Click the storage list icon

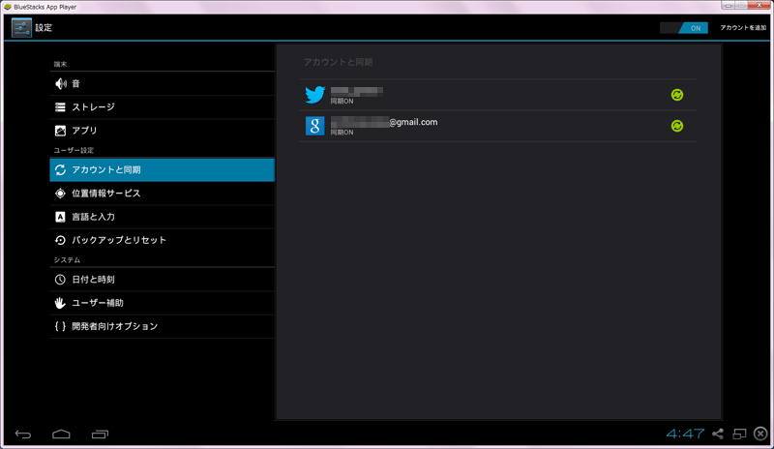coord(60,107)
